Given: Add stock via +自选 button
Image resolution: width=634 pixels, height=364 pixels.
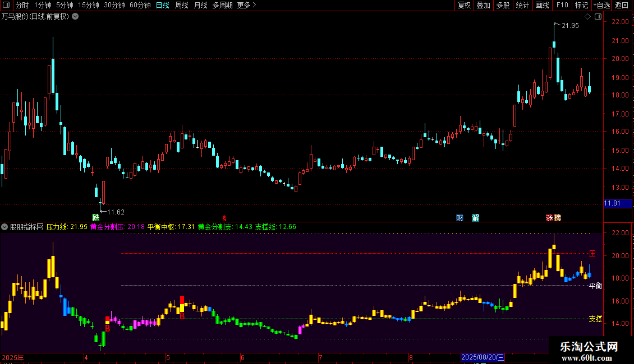Looking at the screenshot, I should click(x=601, y=5).
